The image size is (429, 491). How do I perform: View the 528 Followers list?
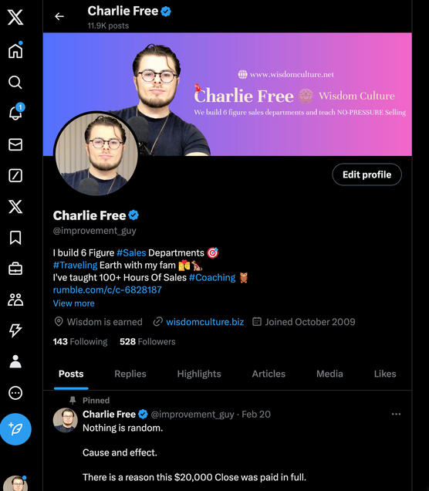pyautogui.click(x=147, y=341)
